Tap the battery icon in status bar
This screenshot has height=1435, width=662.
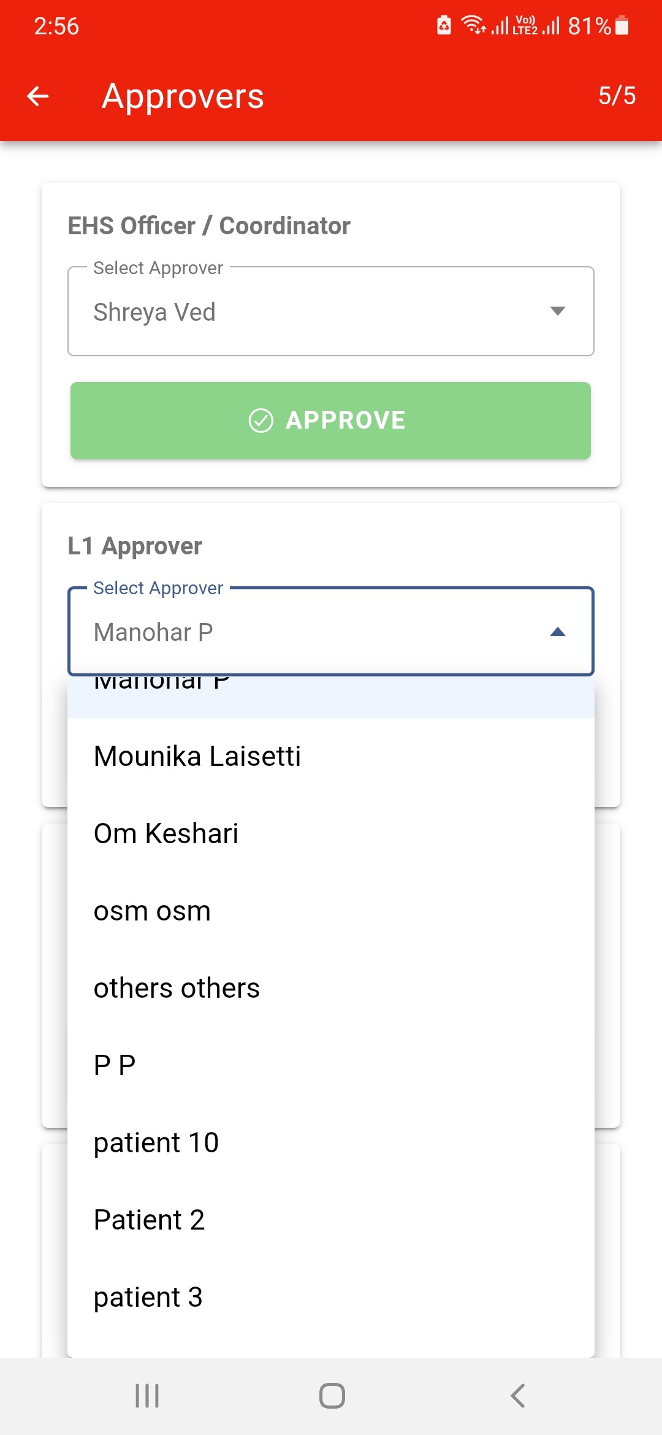(622, 26)
